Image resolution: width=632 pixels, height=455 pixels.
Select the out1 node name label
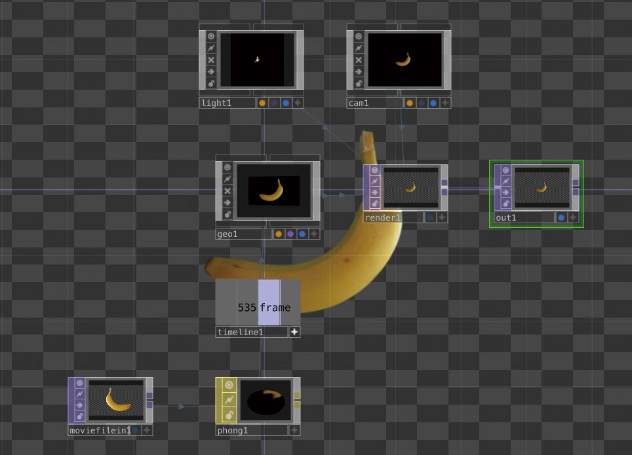[x=524, y=217]
